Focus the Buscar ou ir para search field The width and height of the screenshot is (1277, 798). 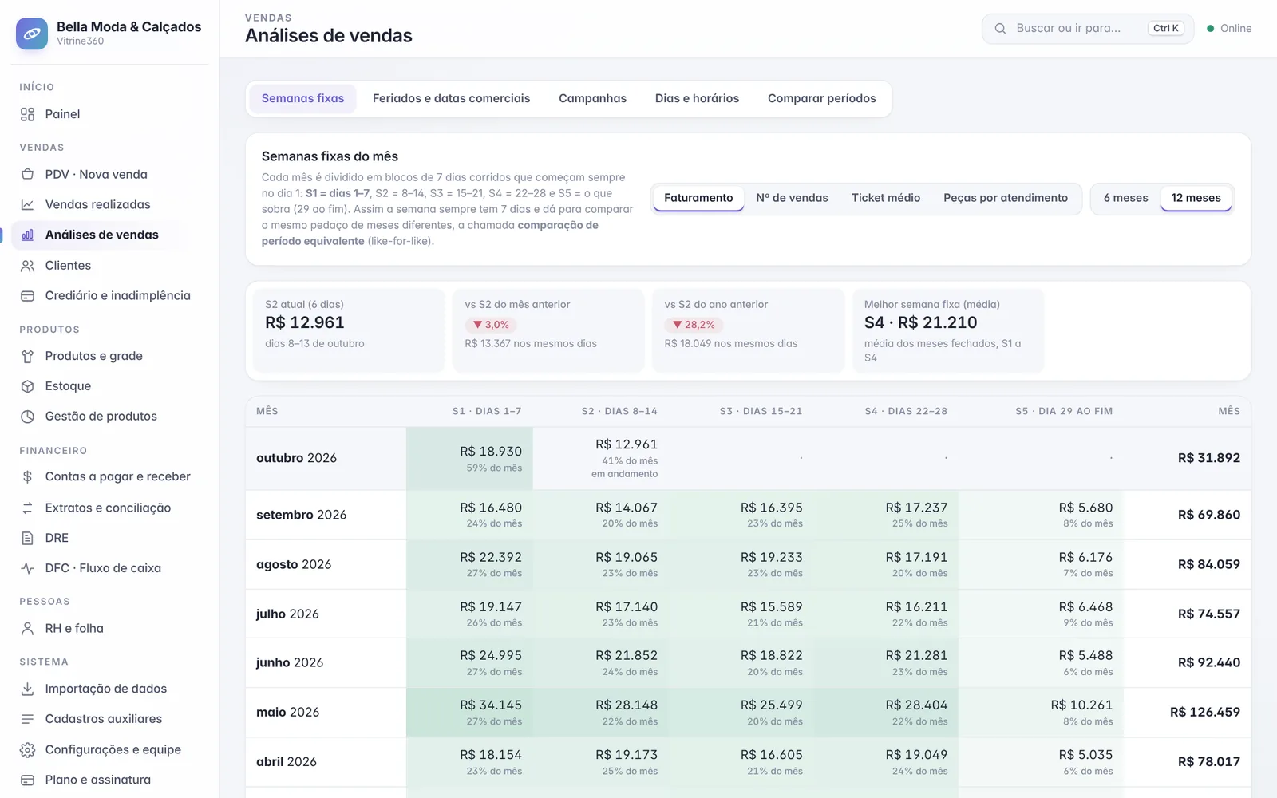[1087, 29]
